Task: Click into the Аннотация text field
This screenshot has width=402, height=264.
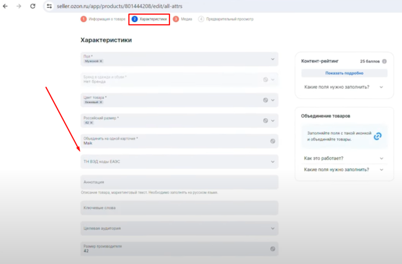Action: pyautogui.click(x=179, y=182)
